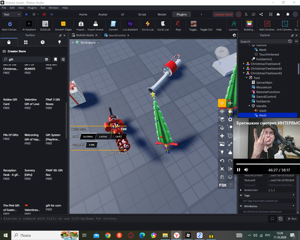The height and width of the screenshot is (240, 300).
Task: Select the F3X Lighting bulb tool
Action: (222, 152)
